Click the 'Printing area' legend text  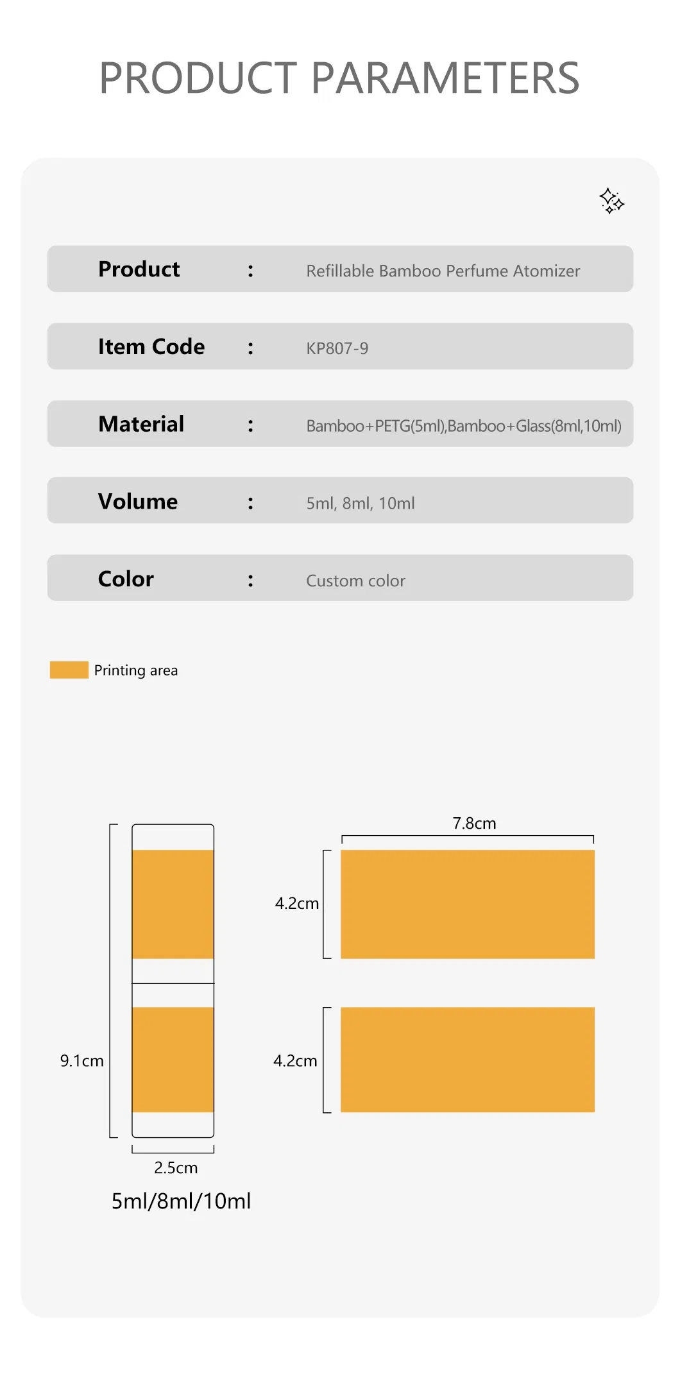[x=136, y=670]
